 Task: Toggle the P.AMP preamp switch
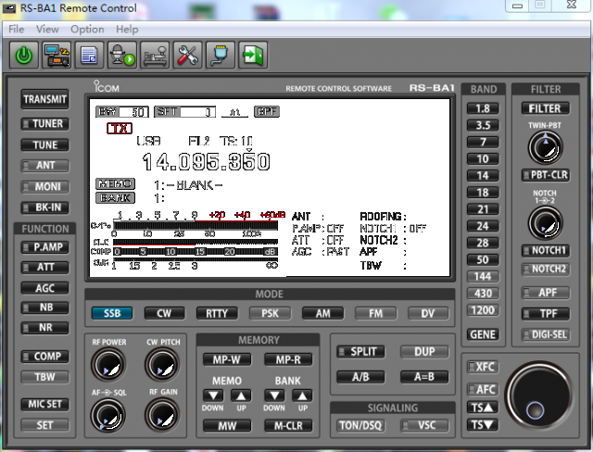[x=45, y=247]
